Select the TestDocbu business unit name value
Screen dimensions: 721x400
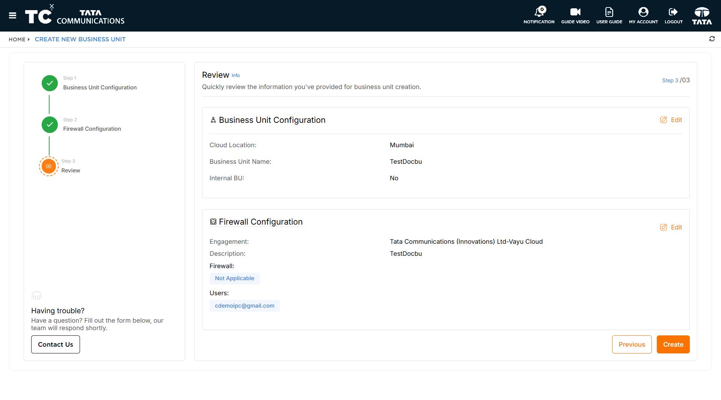click(406, 162)
